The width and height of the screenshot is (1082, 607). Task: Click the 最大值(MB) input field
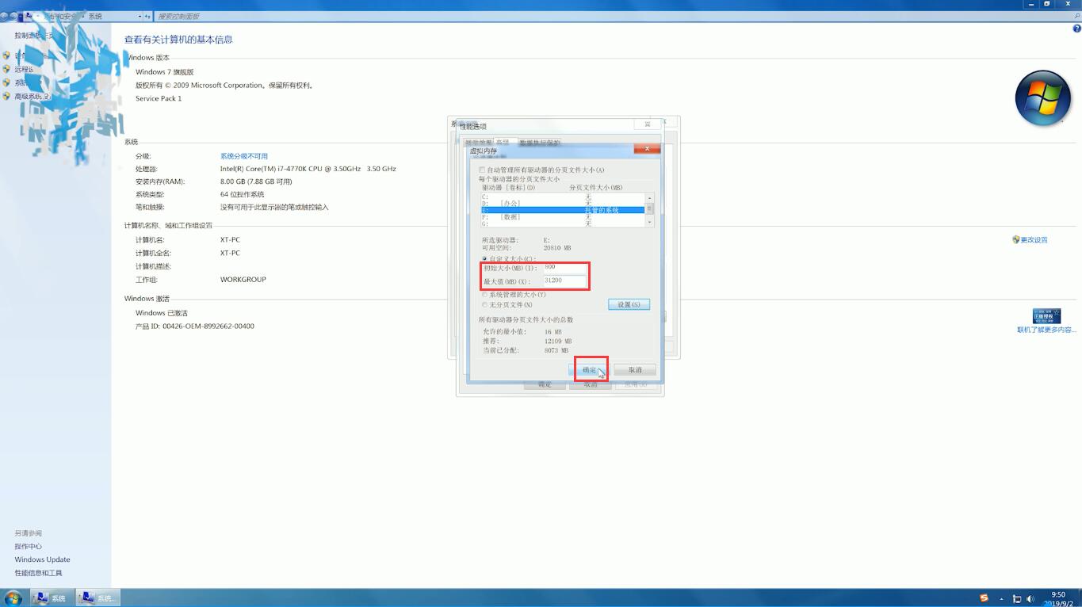tap(564, 281)
